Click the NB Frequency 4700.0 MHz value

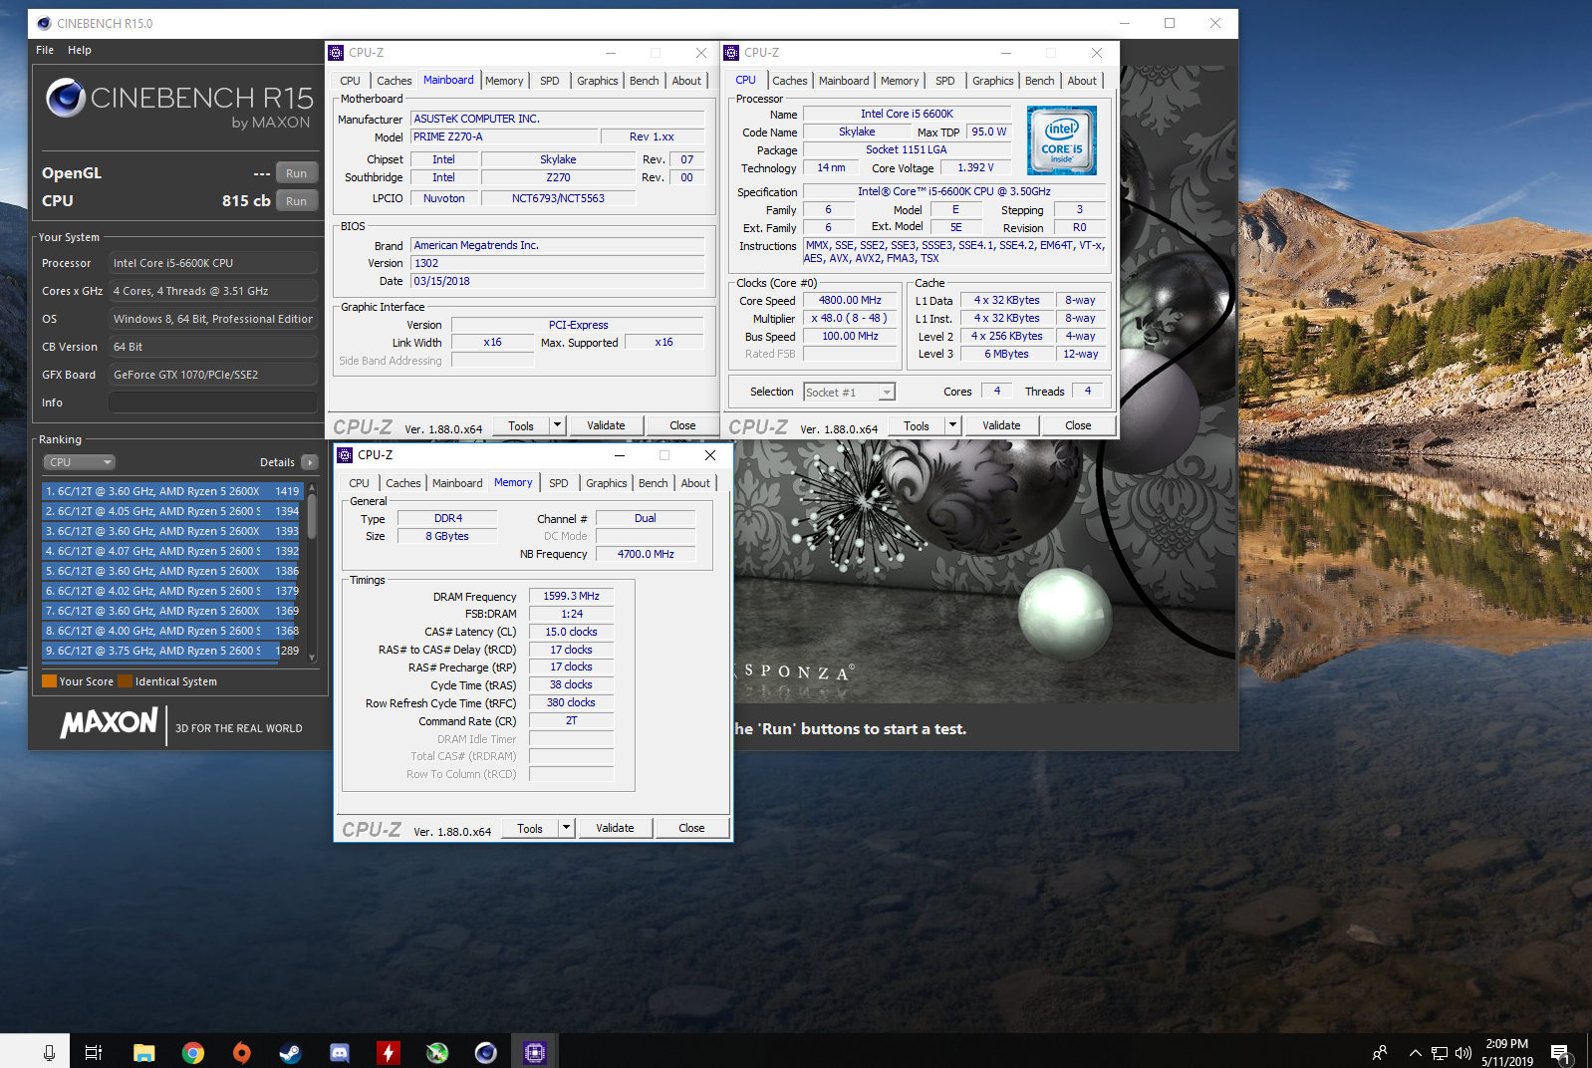pyautogui.click(x=646, y=554)
